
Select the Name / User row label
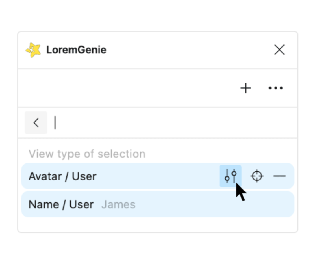coord(61,204)
